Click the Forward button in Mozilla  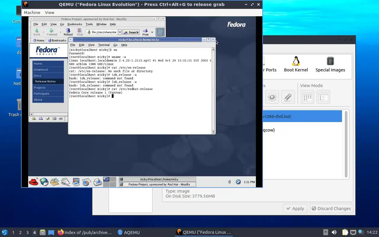click(x=52, y=32)
